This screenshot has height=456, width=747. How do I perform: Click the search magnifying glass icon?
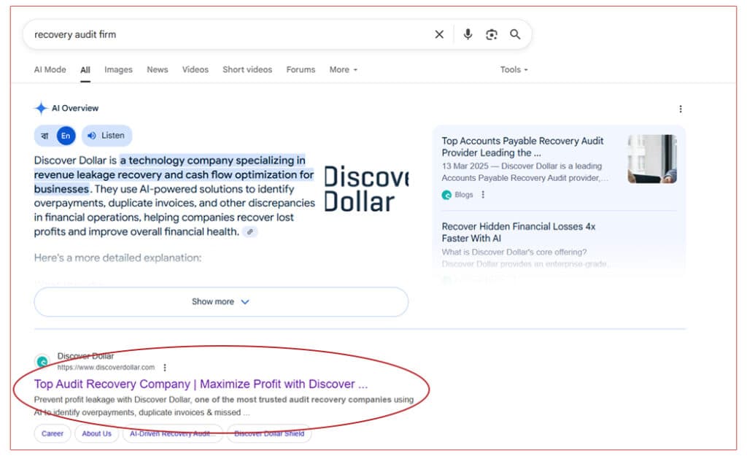tap(515, 34)
